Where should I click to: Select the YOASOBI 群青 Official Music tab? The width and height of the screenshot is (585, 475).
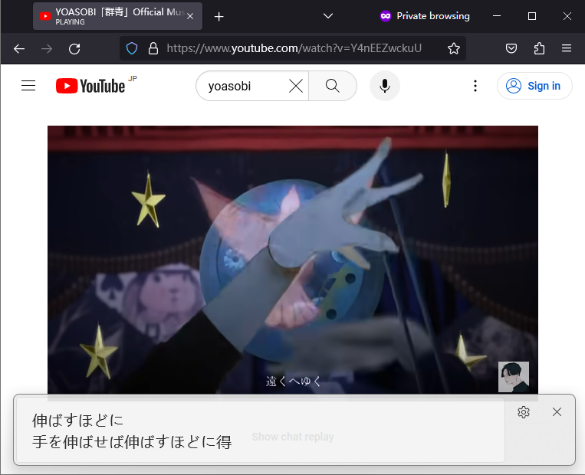click(117, 16)
